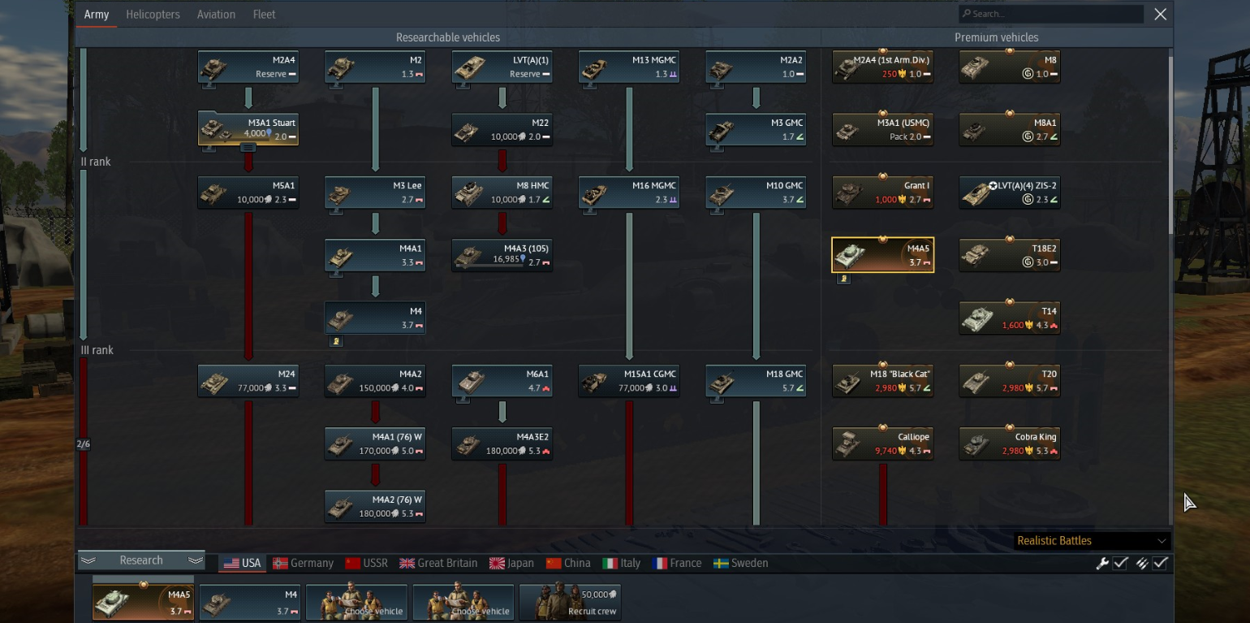The image size is (1250, 623).
Task: Select premium T18E2 vehicle card
Action: pyautogui.click(x=1010, y=255)
